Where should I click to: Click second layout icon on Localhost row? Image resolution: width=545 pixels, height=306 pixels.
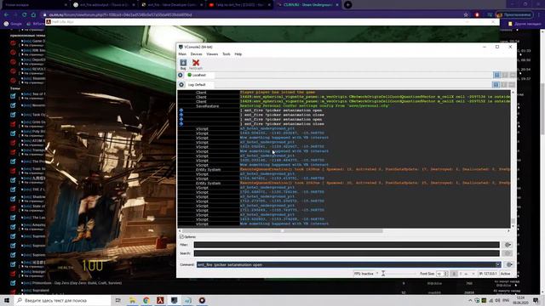(505, 75)
